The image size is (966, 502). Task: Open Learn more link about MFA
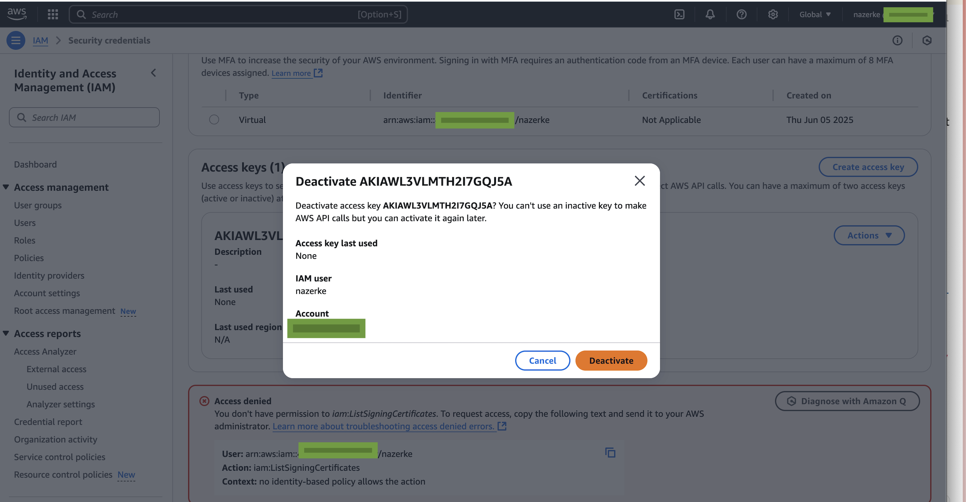click(x=291, y=73)
